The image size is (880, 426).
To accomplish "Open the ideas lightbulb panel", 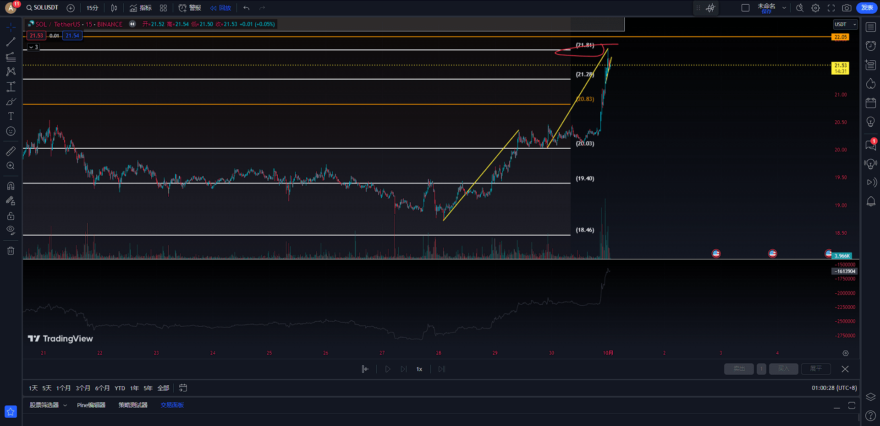I will tap(871, 122).
